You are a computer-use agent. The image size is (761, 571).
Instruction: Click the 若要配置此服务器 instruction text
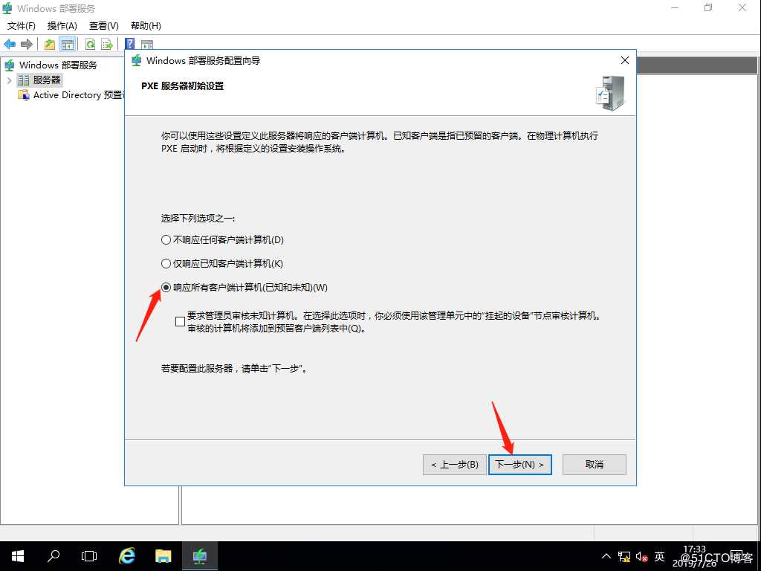pyautogui.click(x=234, y=369)
